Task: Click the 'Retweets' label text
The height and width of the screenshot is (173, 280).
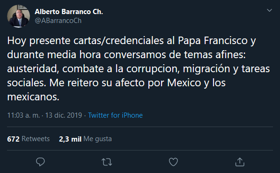Action: coord(36,139)
